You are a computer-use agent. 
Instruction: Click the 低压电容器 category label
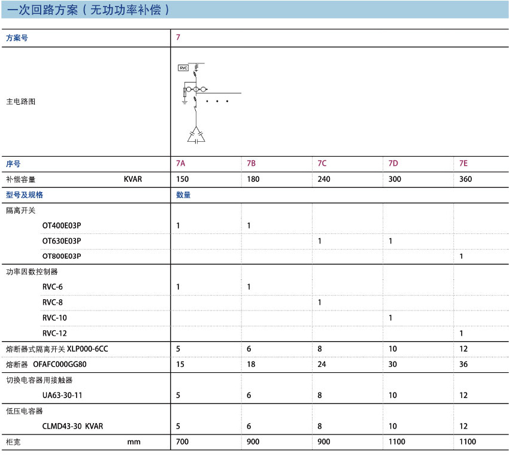(x=25, y=411)
